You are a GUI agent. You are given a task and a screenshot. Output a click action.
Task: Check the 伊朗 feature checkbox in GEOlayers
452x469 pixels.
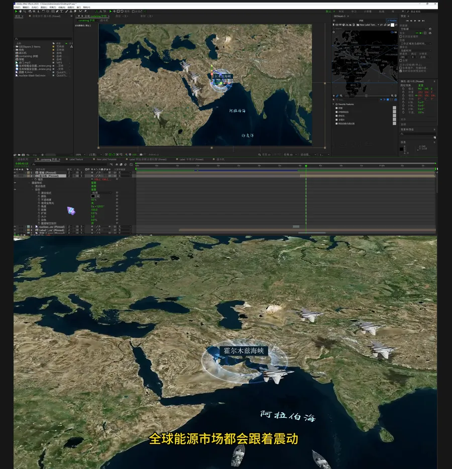click(x=336, y=108)
